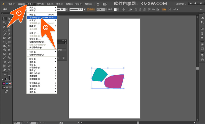
Task: Select the Eraser tool
Action: click(x=9, y=38)
